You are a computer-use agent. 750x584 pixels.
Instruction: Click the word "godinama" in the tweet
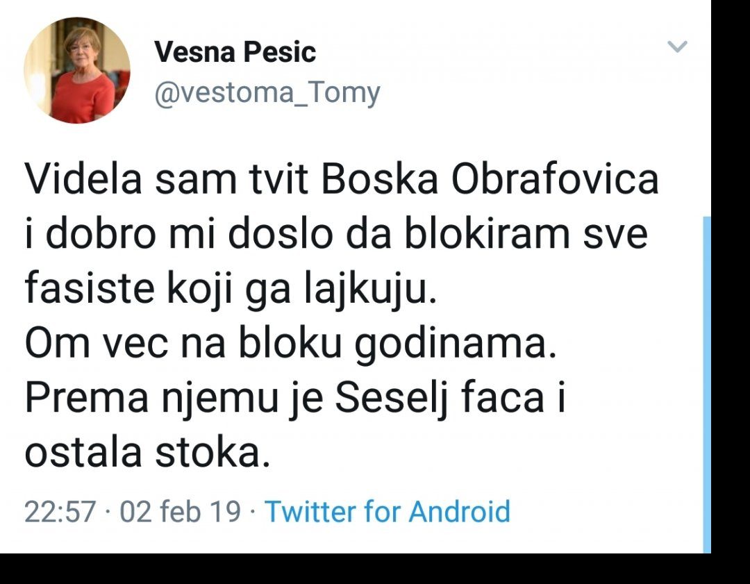coord(456,344)
